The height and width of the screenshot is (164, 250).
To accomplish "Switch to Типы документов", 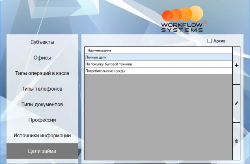I will point(42,104).
